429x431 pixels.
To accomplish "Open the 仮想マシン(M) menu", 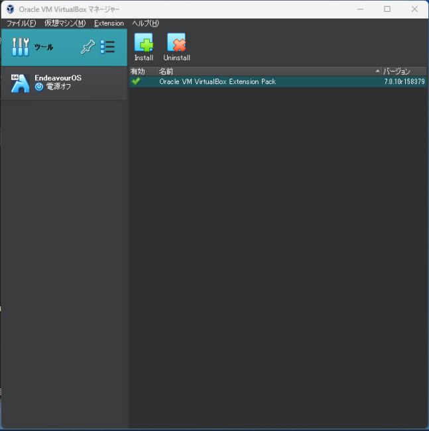I will (x=65, y=23).
